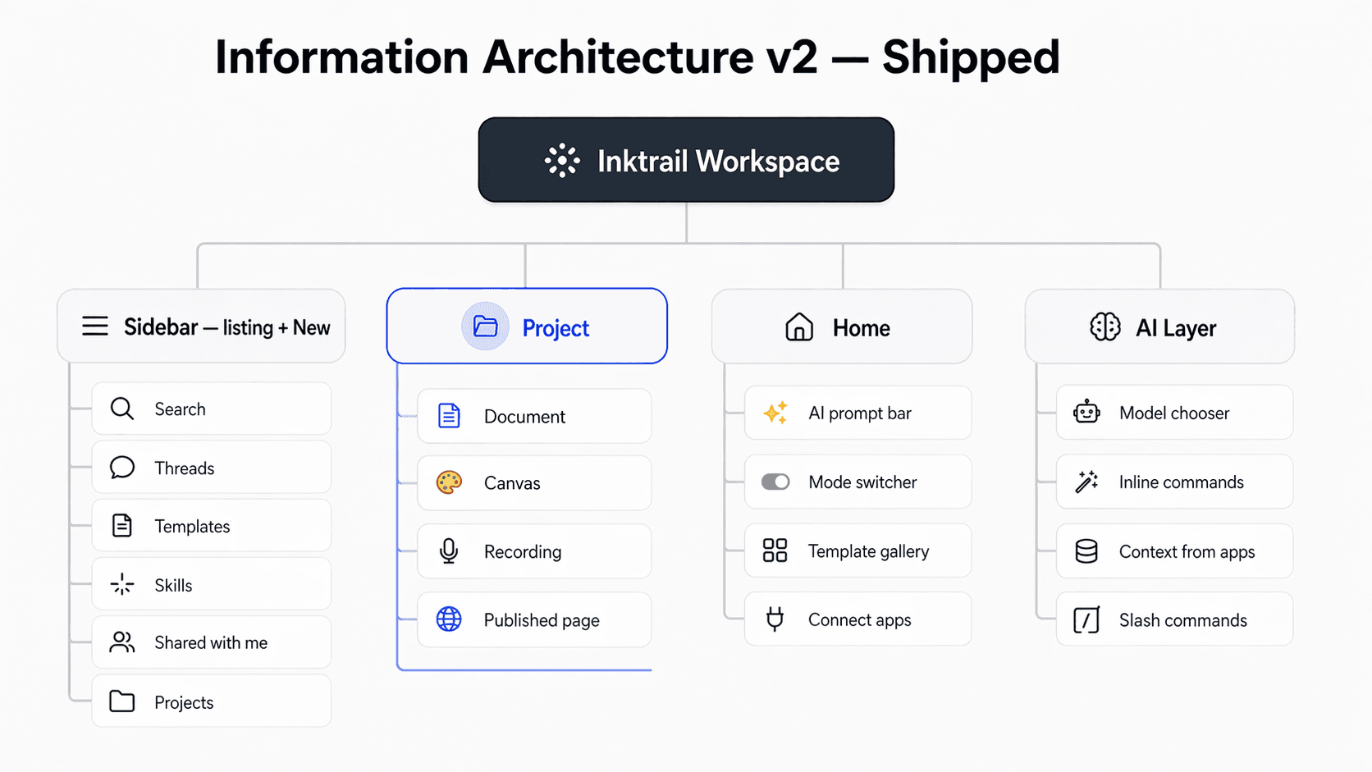Screen dimensions: 1372x772
Task: Click the Skills sparkle toggle item
Action: [x=212, y=584]
